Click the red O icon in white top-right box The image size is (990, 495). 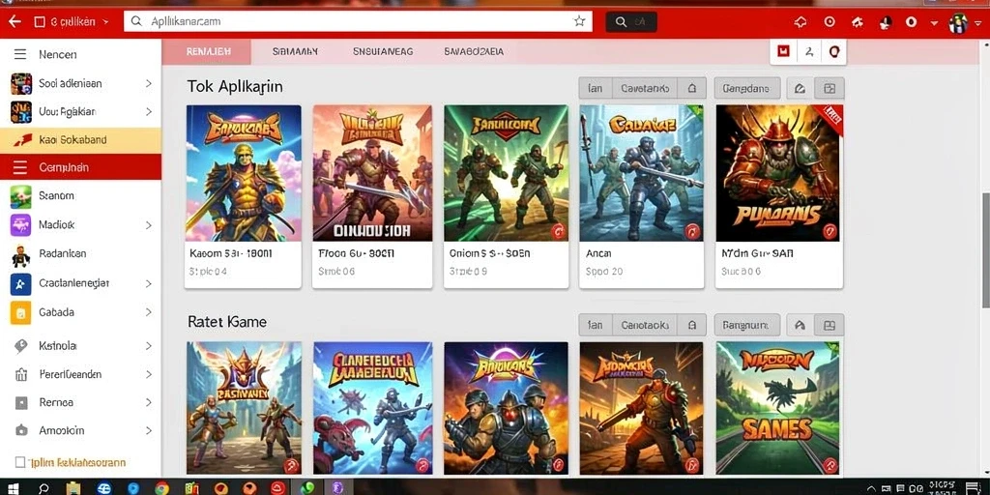(x=833, y=52)
